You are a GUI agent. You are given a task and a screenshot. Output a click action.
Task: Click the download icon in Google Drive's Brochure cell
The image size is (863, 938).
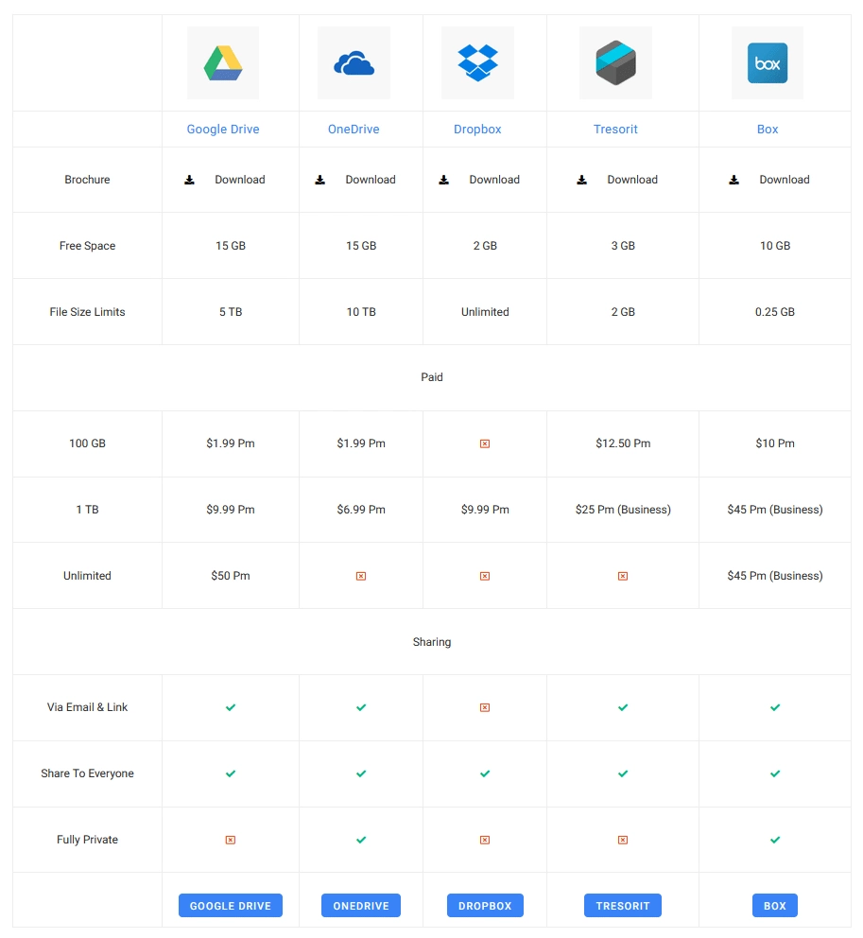coord(189,179)
